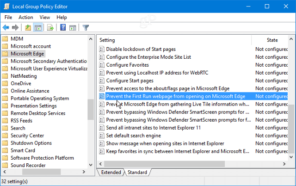The height and width of the screenshot is (186, 296).
Task: Click the Up one level folder icon
Action: pos(28,28)
